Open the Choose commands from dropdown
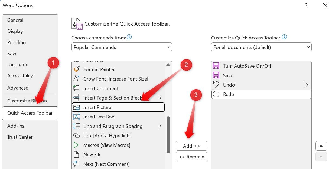 tap(122, 47)
